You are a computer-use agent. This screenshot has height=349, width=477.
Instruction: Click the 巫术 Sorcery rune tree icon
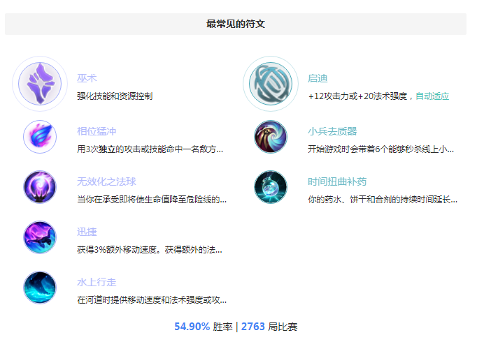coord(40,84)
